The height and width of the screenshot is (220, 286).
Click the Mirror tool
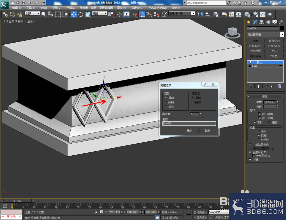(x=200, y=14)
